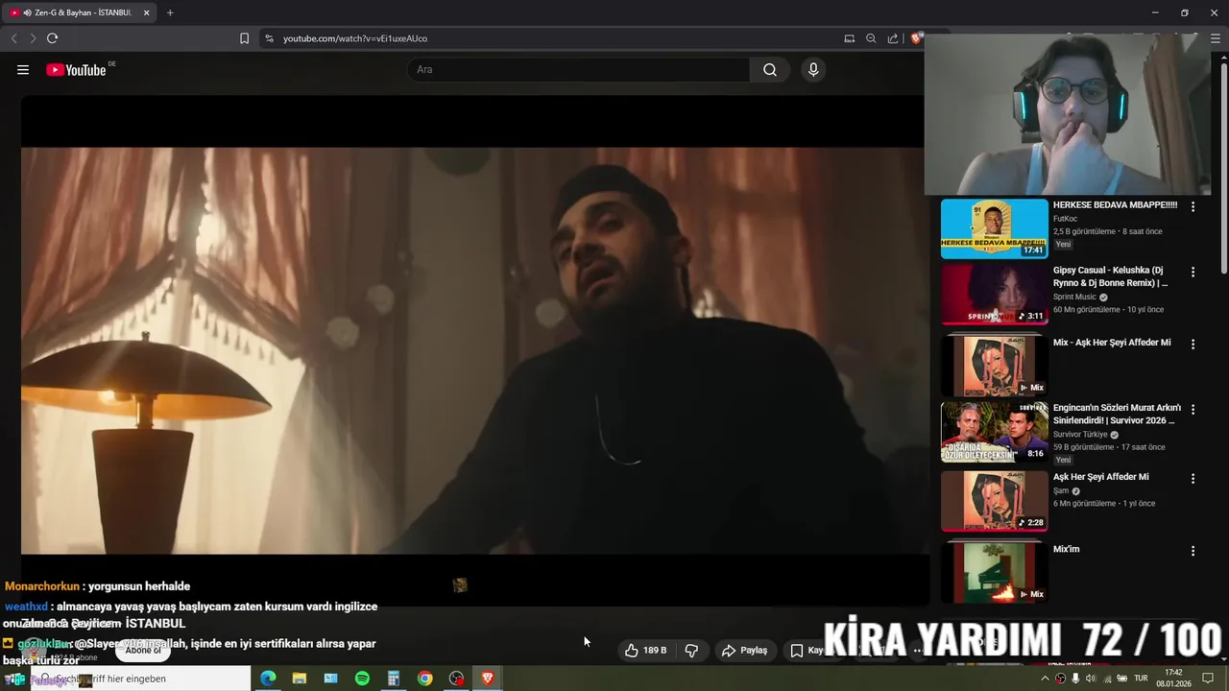Open Google Chrome from the taskbar

click(424, 679)
